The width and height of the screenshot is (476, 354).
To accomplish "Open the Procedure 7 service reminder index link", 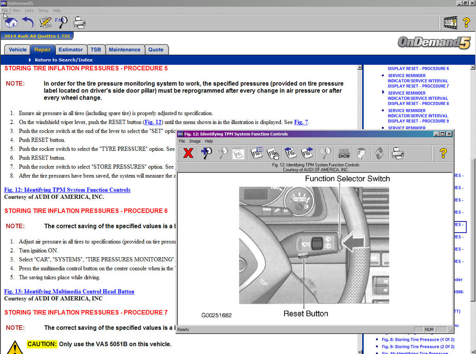I will 418,81.
